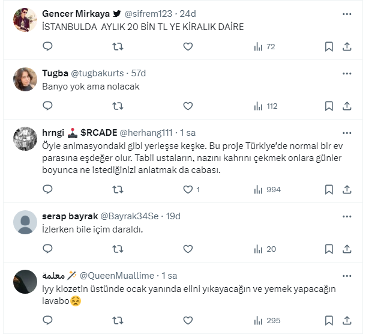The height and width of the screenshot is (334, 381).
Task: Open more options on serap bayrak's tweet
Action: [x=347, y=216]
